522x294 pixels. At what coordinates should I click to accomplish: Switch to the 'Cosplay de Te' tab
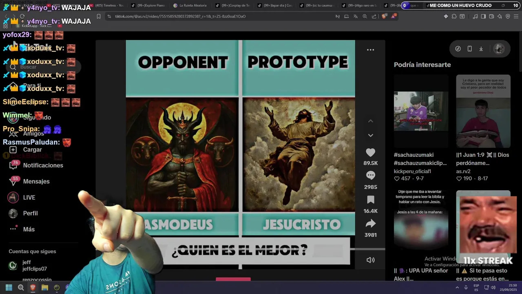pyautogui.click(x=232, y=5)
